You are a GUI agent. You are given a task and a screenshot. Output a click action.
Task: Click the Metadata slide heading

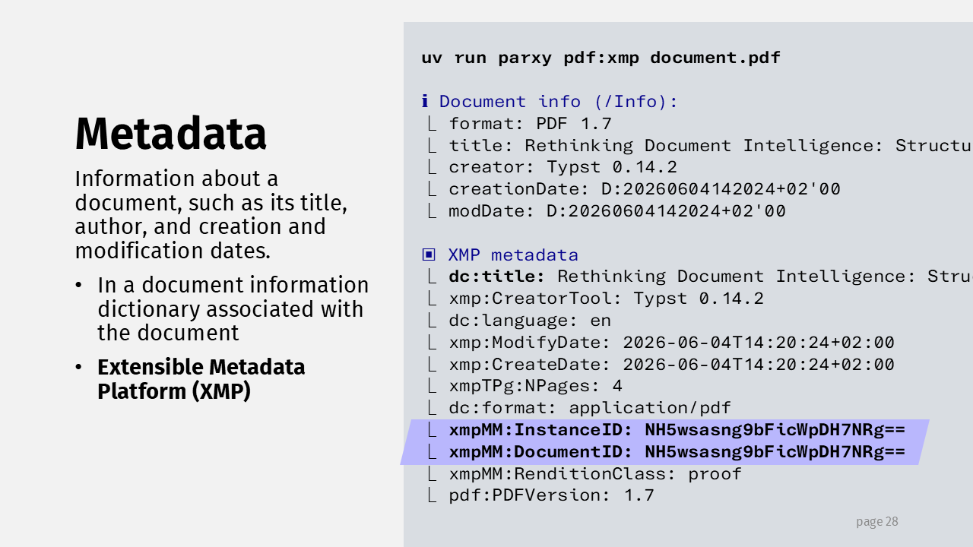tap(170, 134)
